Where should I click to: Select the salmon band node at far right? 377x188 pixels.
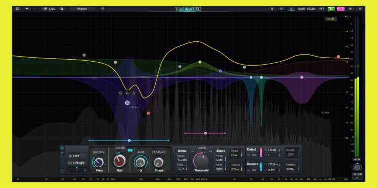(x=338, y=57)
